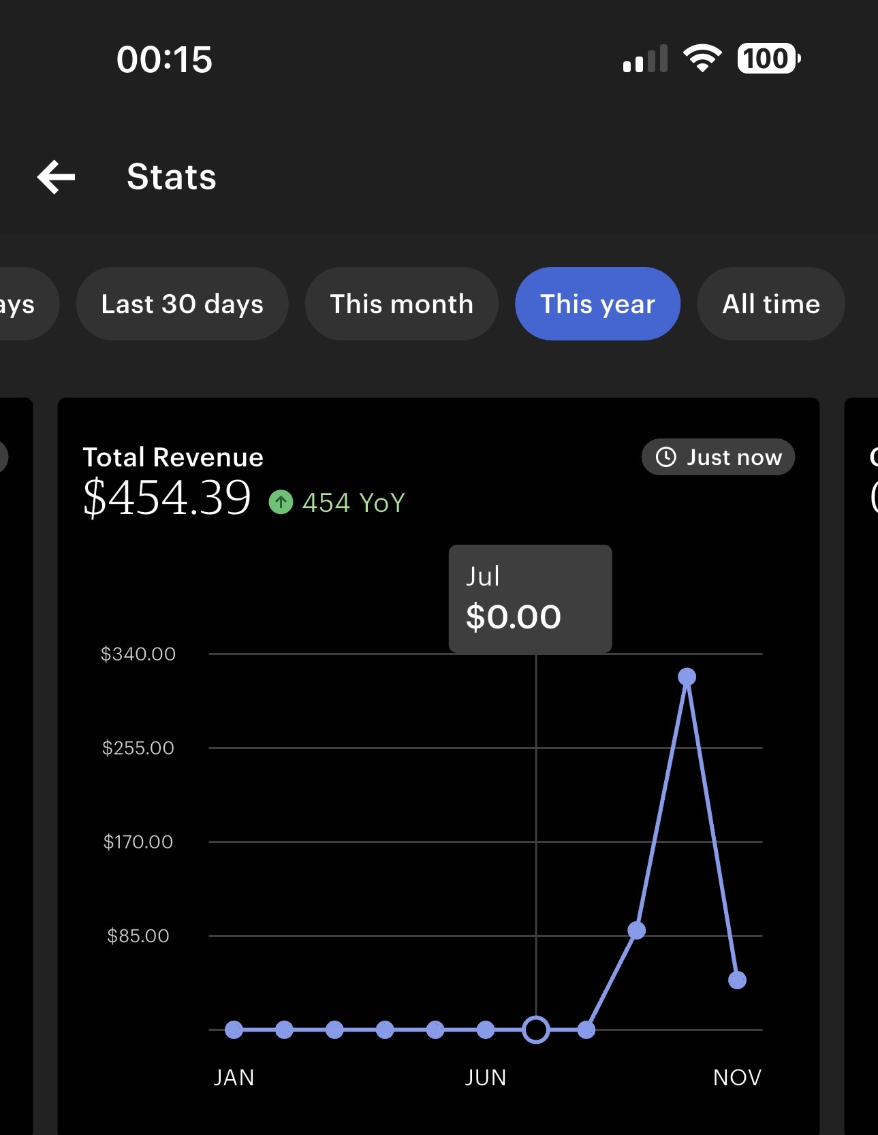Tap the Jul $0.00 tooltip
The width and height of the screenshot is (878, 1135).
click(x=530, y=599)
